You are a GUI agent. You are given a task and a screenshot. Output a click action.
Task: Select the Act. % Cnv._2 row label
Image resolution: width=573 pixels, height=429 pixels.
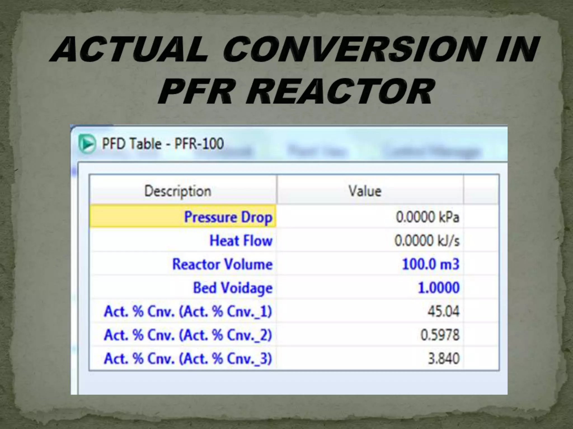pyautogui.click(x=188, y=335)
